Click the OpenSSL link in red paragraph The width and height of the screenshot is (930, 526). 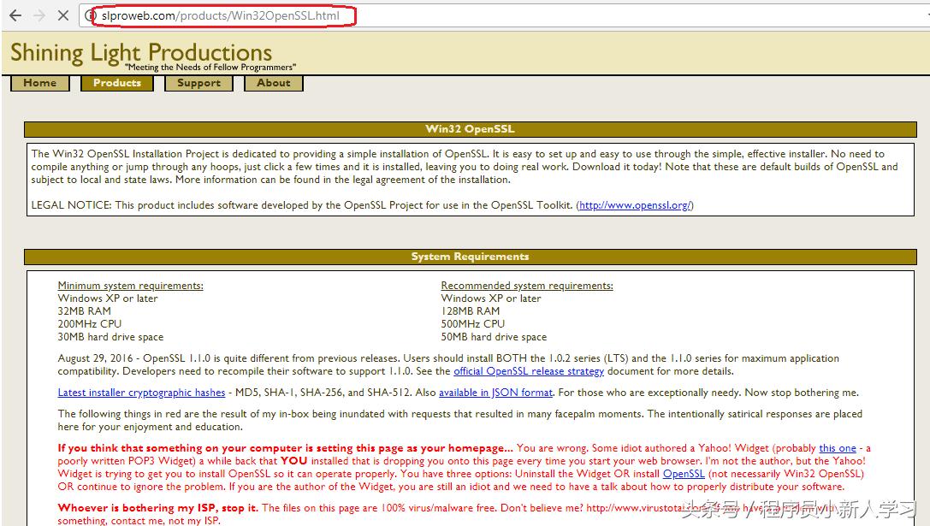pos(683,474)
